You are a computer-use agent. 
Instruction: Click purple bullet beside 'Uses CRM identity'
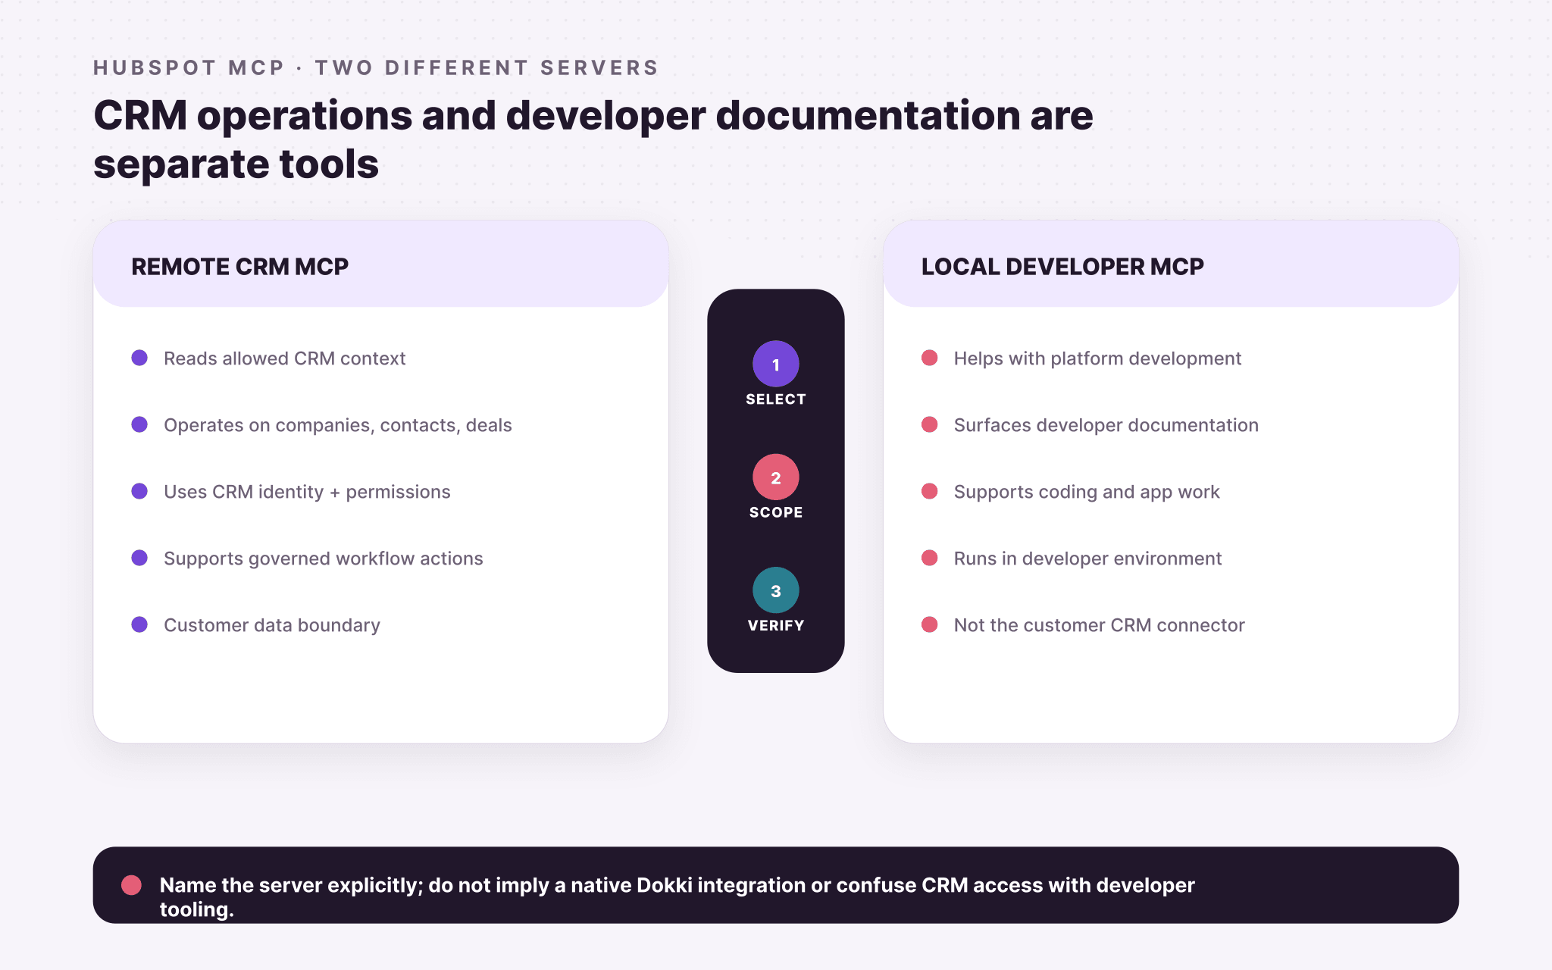tap(139, 491)
